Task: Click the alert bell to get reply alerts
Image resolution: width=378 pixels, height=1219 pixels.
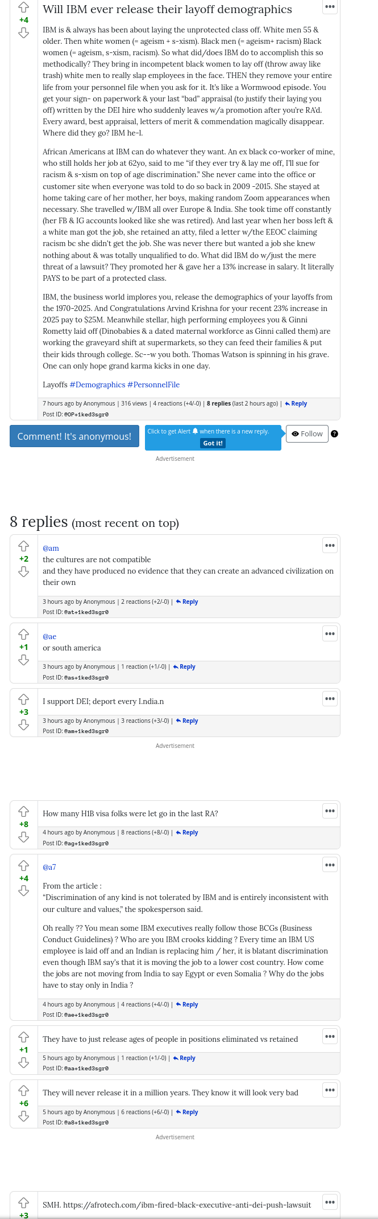Action: click(x=196, y=431)
